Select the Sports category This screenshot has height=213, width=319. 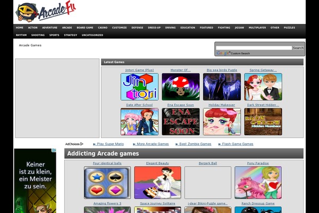[54, 35]
